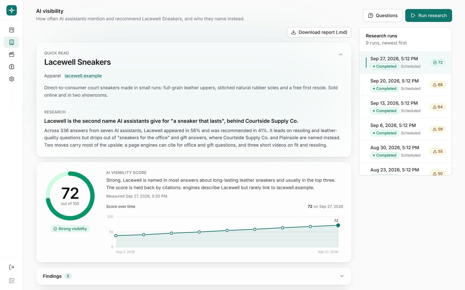The height and width of the screenshot is (290, 465).
Task: Open the lacewell.example link
Action: [x=83, y=76]
